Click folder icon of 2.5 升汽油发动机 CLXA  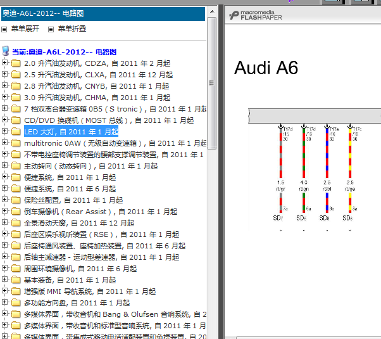click(16, 75)
